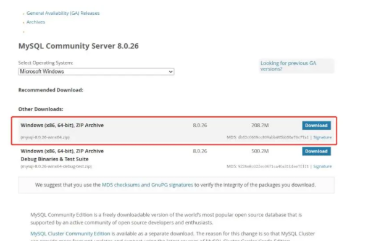Click the 208.2M file size
The width and height of the screenshot is (392, 241).
coord(260,125)
